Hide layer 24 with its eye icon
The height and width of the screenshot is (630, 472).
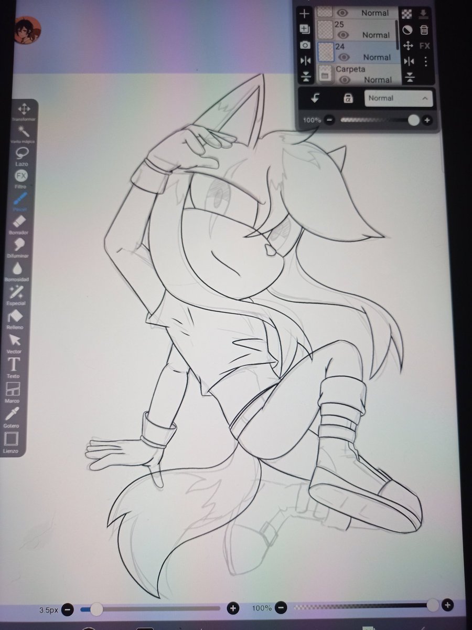pos(344,57)
